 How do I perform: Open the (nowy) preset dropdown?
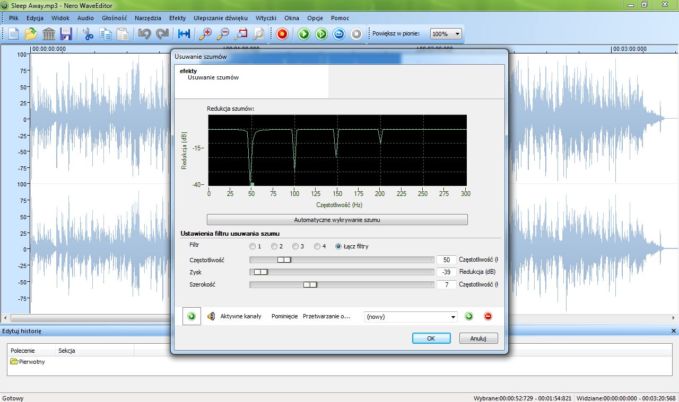point(411,317)
